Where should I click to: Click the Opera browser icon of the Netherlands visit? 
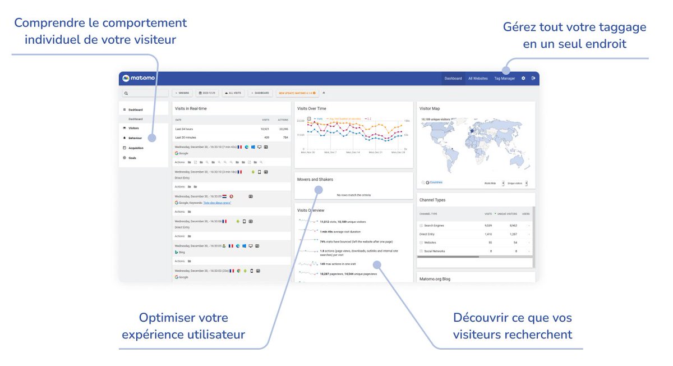coord(231,196)
